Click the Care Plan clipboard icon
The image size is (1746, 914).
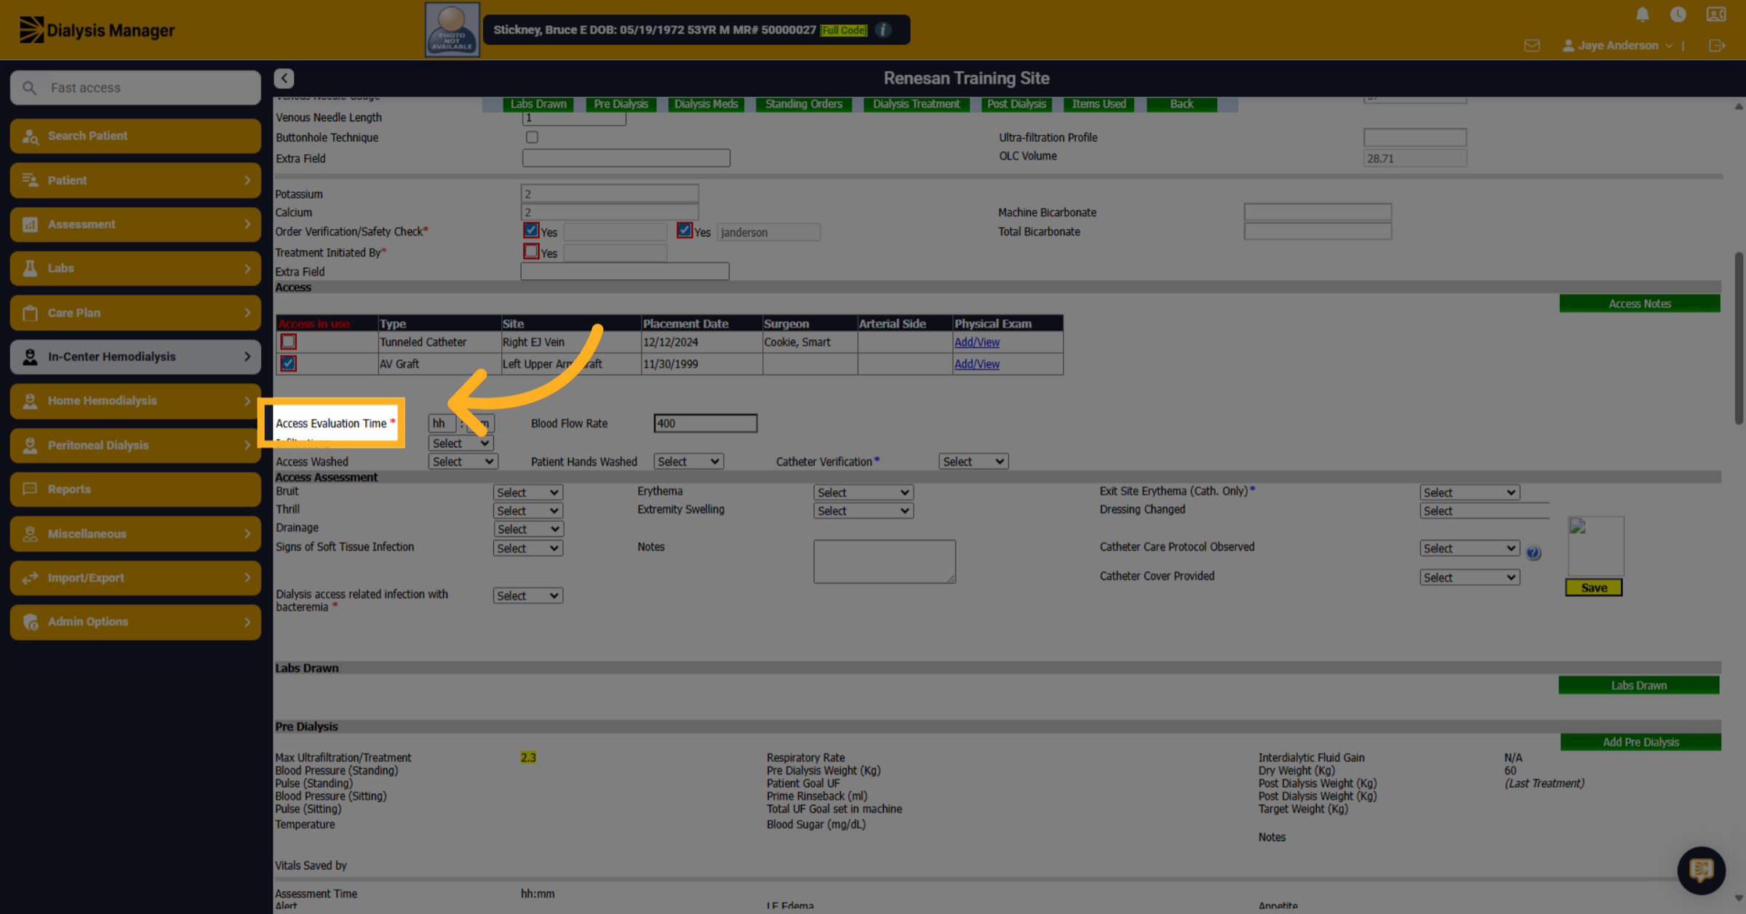click(30, 313)
